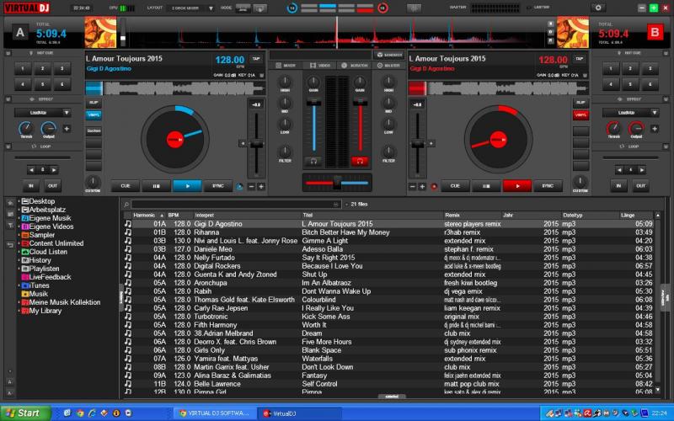This screenshot has height=421, width=674.
Task: Toggle SLIP mode on the right deck
Action: click(580, 102)
